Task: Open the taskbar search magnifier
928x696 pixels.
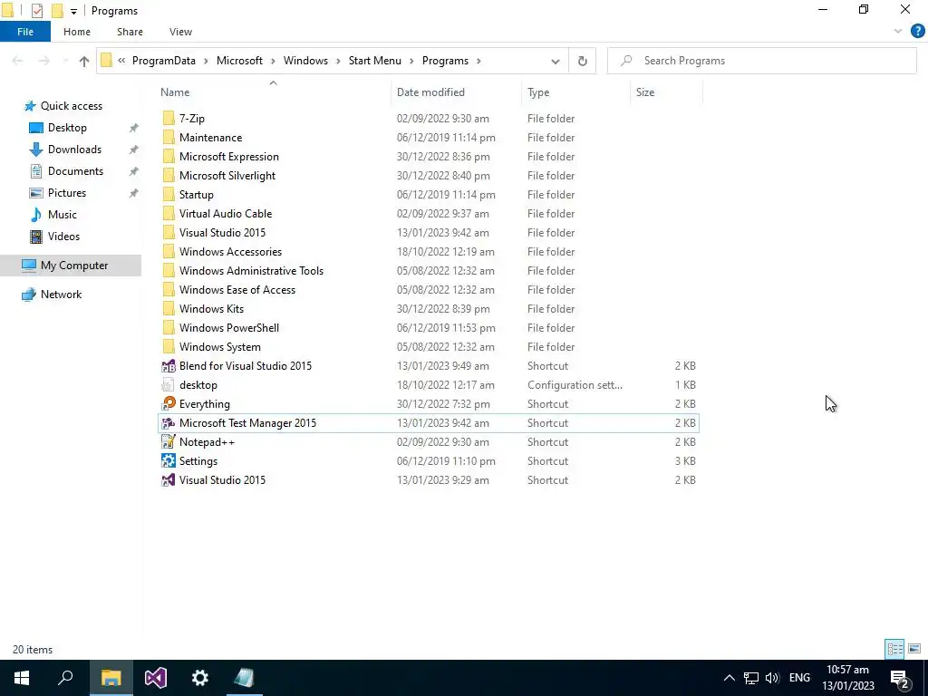Action: click(x=65, y=678)
